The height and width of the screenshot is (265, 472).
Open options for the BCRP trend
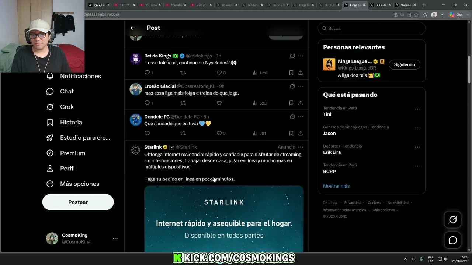pos(417,166)
